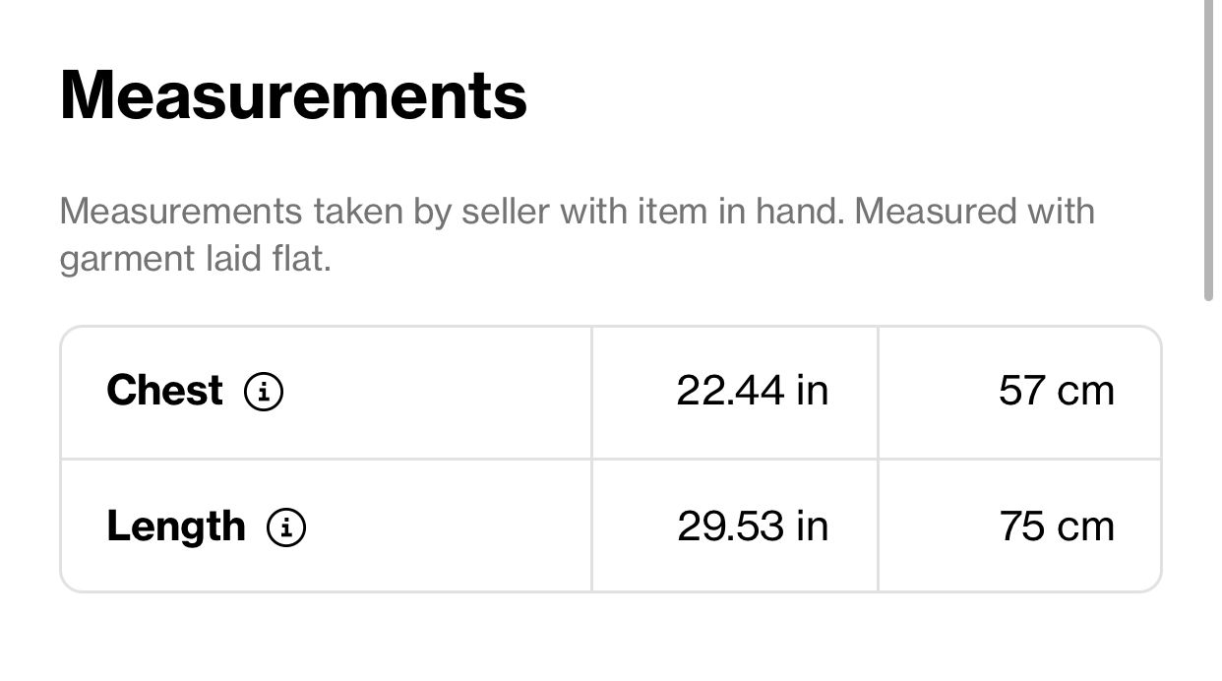Select the Measurements heading
Viewport: 1222px width, 681px height.
(293, 94)
